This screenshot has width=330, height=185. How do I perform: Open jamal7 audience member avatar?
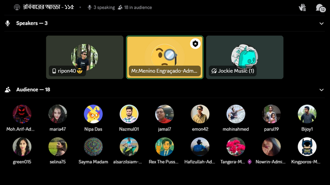click(x=164, y=114)
